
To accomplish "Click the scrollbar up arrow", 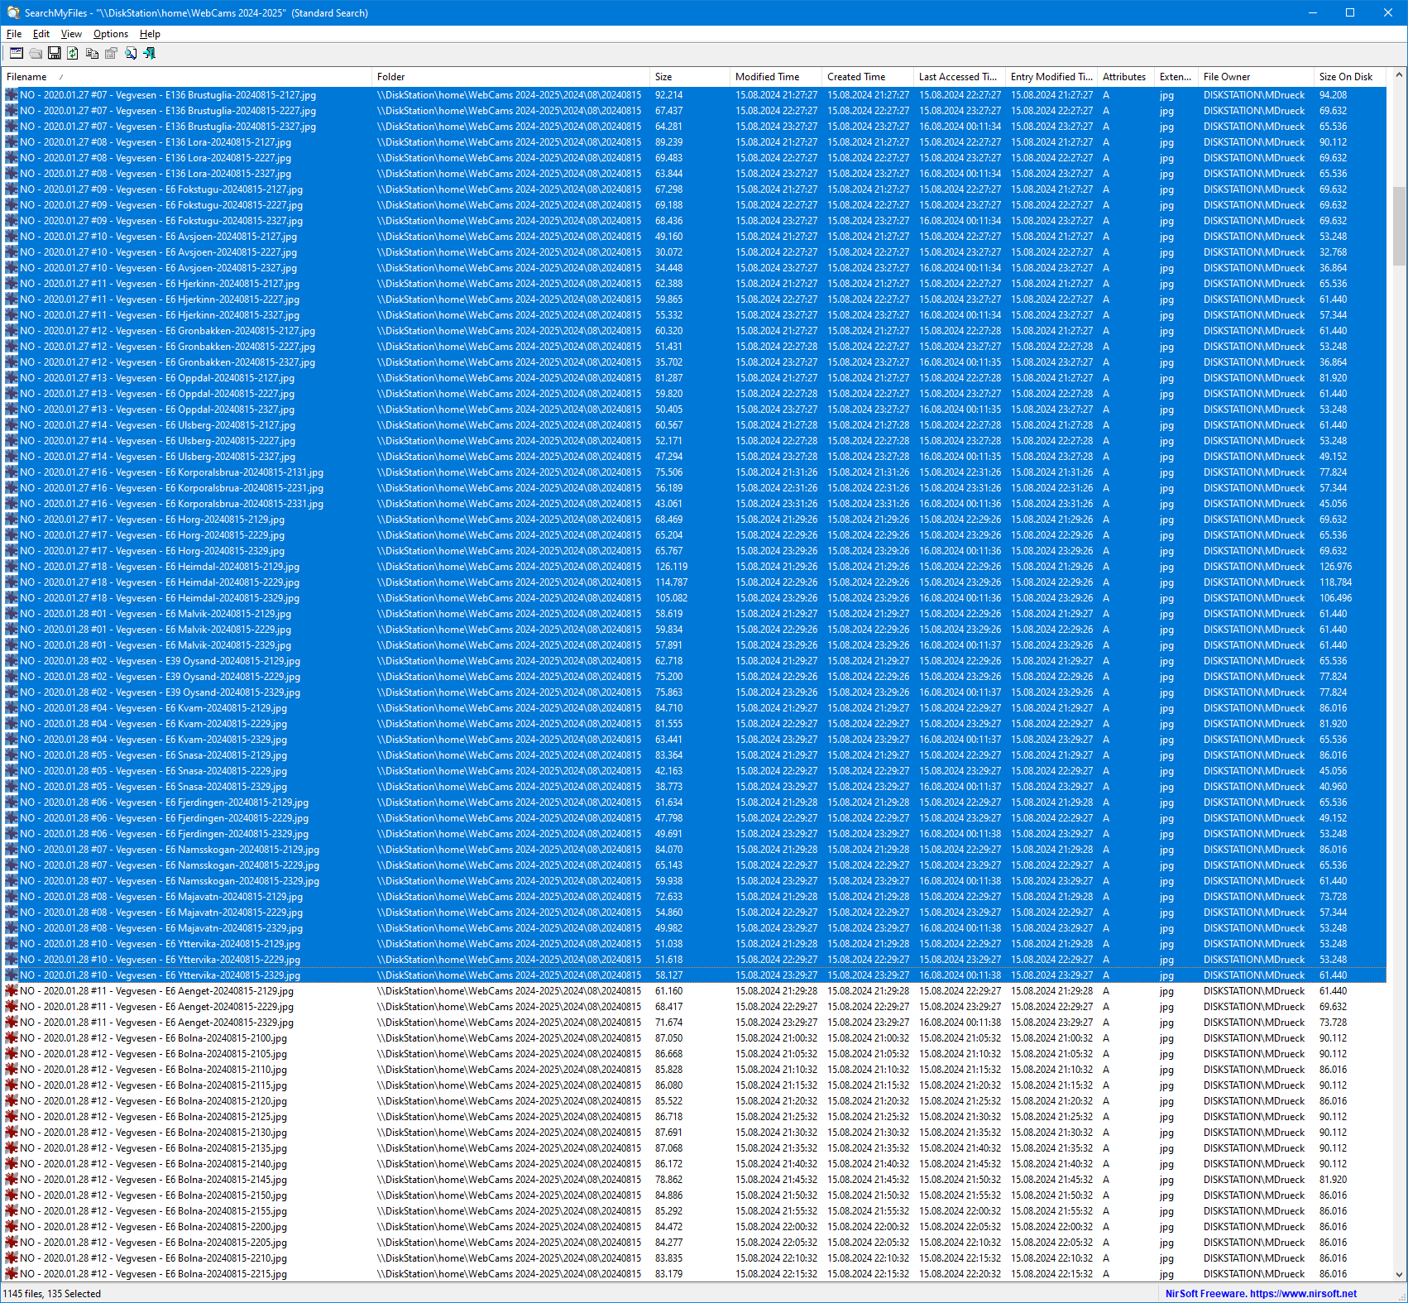I will (1399, 75).
